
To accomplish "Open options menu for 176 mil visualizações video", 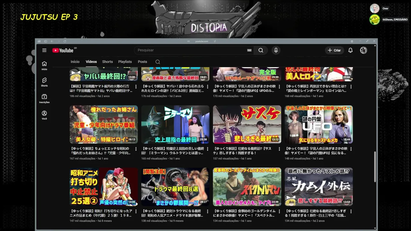I will 207,87.
